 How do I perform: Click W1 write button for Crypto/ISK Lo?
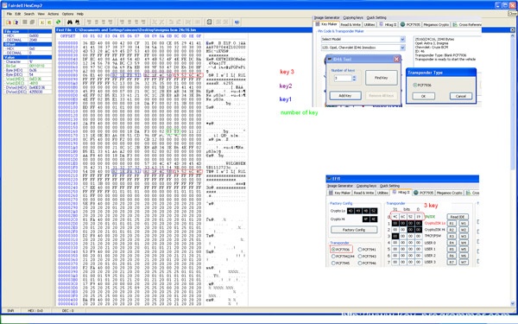pyautogui.click(x=464, y=224)
